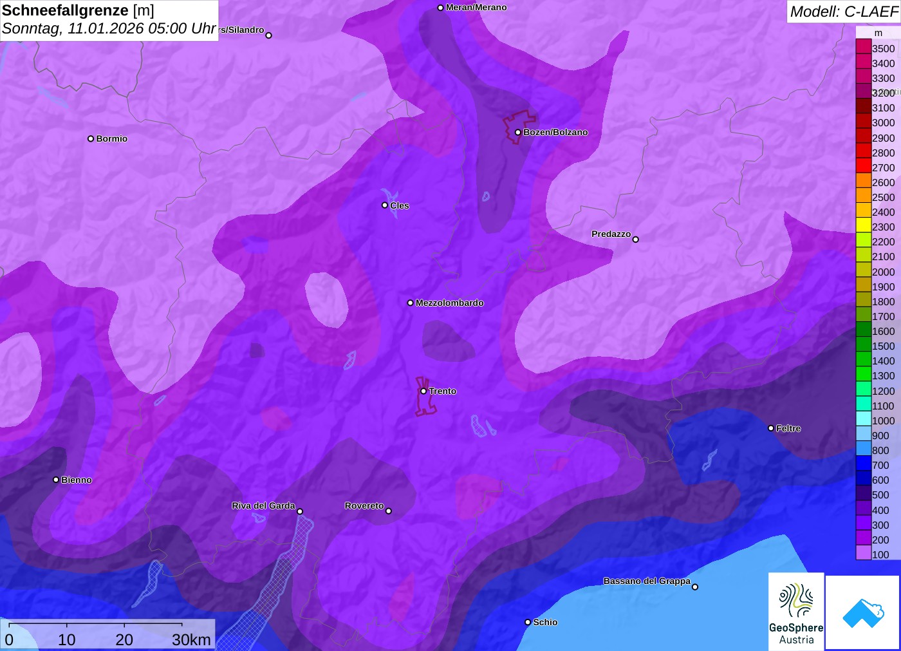
Task: Click the Riva del Garda marker
Action: (x=300, y=511)
